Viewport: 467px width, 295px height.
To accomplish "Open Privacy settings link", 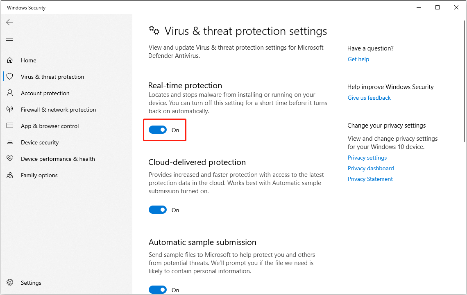I will coord(367,158).
